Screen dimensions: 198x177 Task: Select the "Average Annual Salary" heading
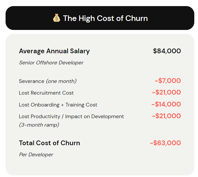(54, 51)
